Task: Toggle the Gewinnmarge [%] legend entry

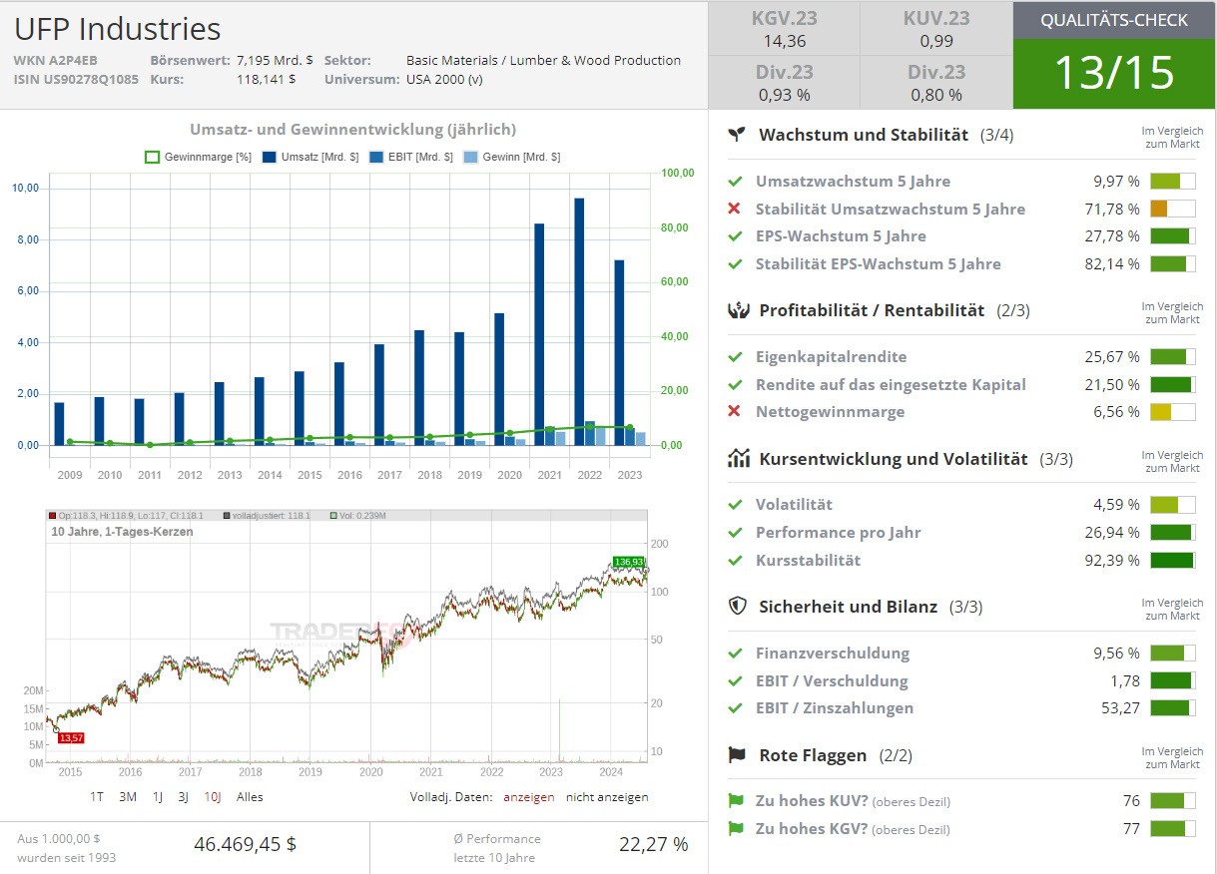Action: point(198,157)
